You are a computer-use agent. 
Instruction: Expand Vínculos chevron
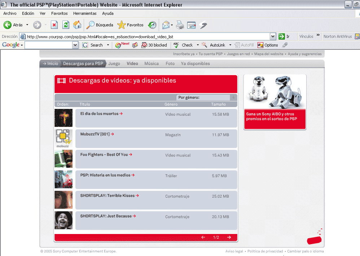(318, 35)
